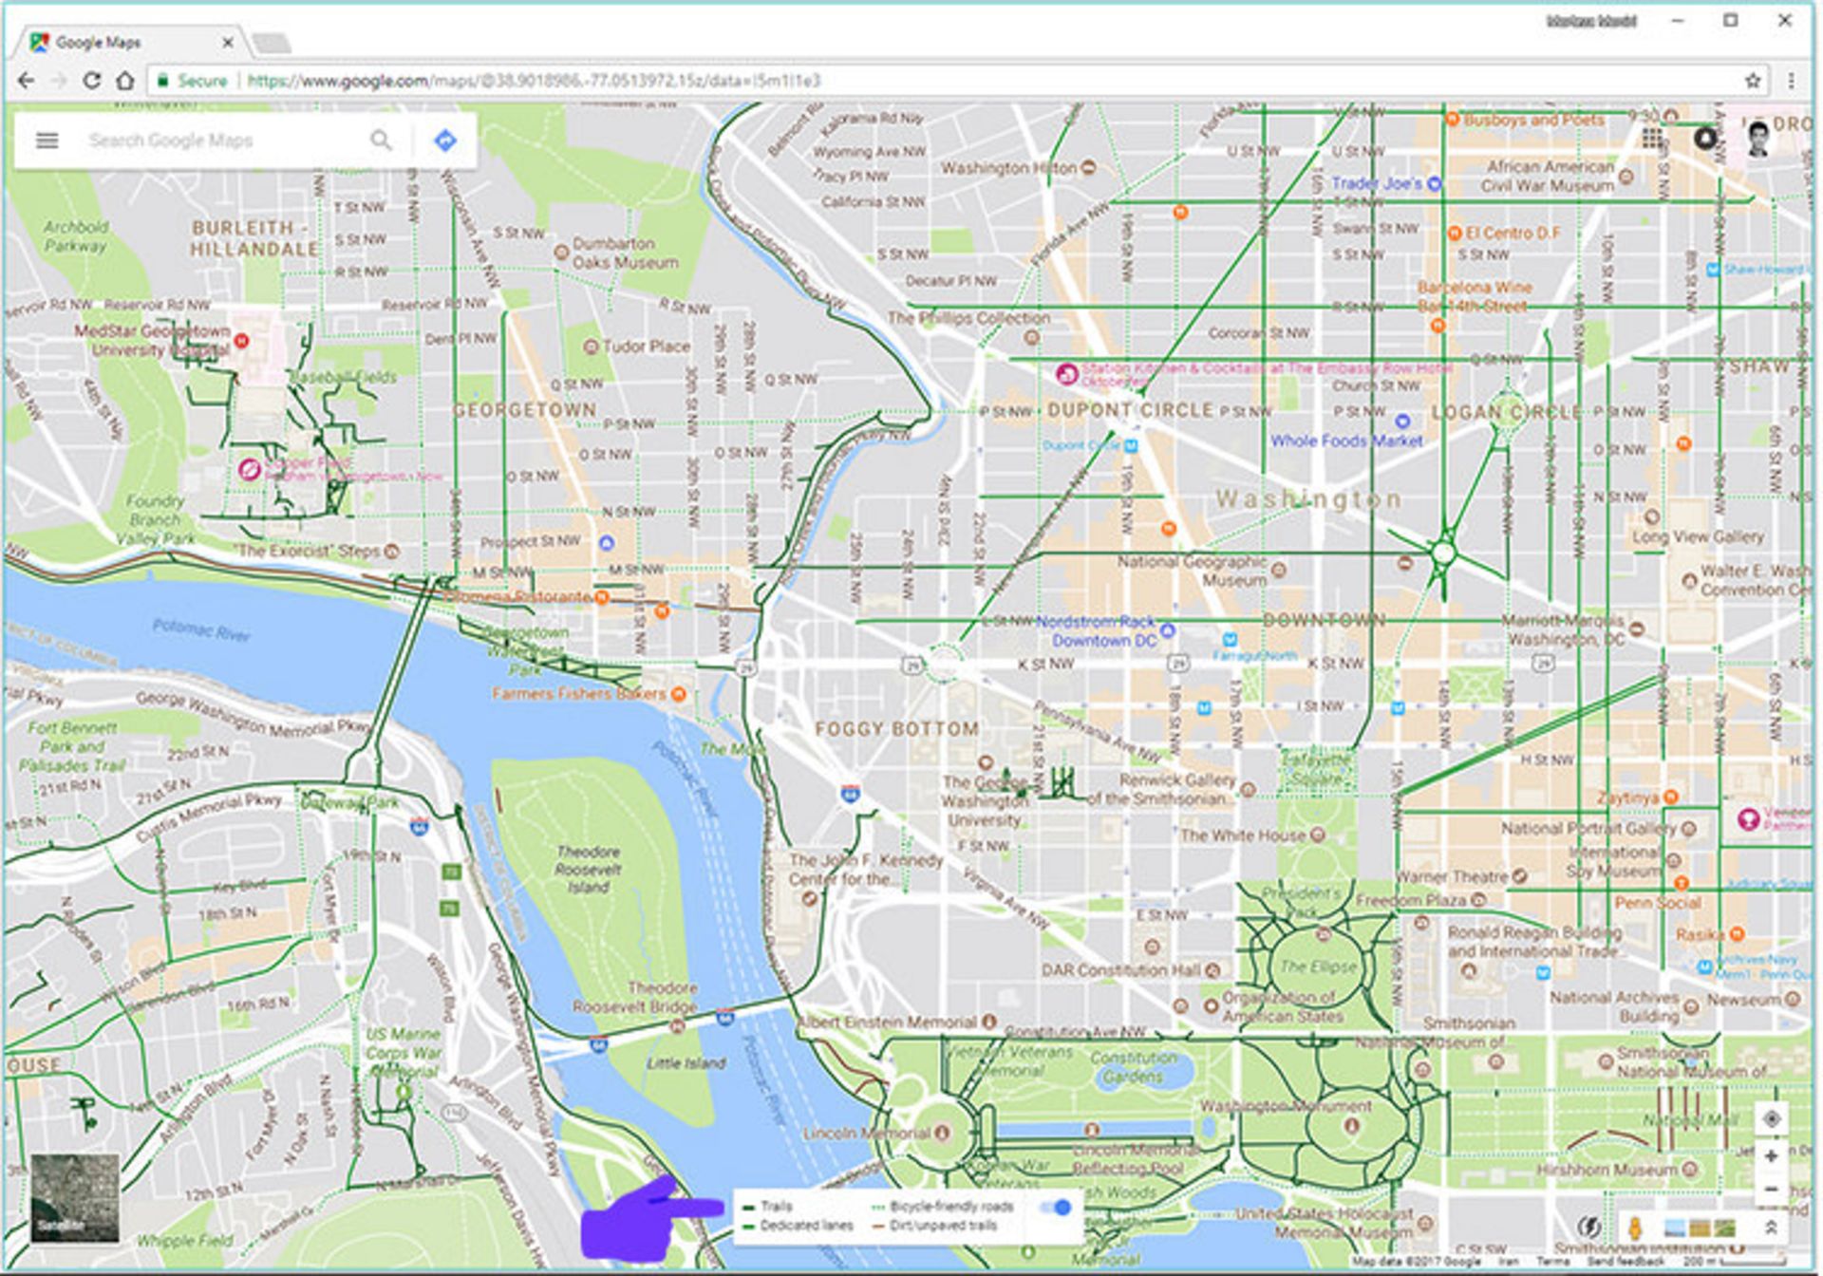
Task: Bookmark page with the star icon
Action: [x=1753, y=81]
